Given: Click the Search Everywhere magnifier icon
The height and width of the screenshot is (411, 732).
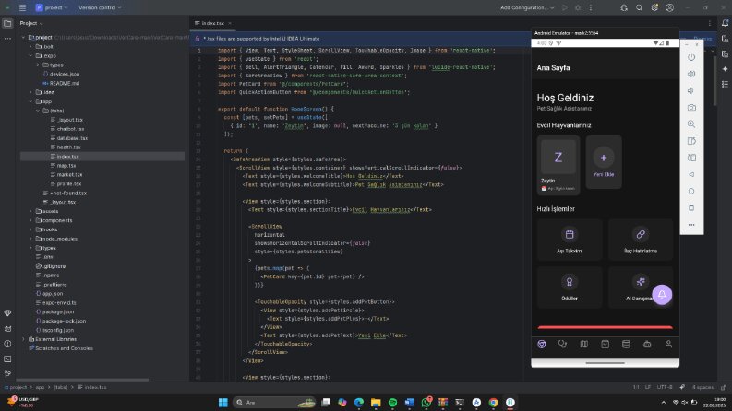Looking at the screenshot, I should tap(639, 7).
